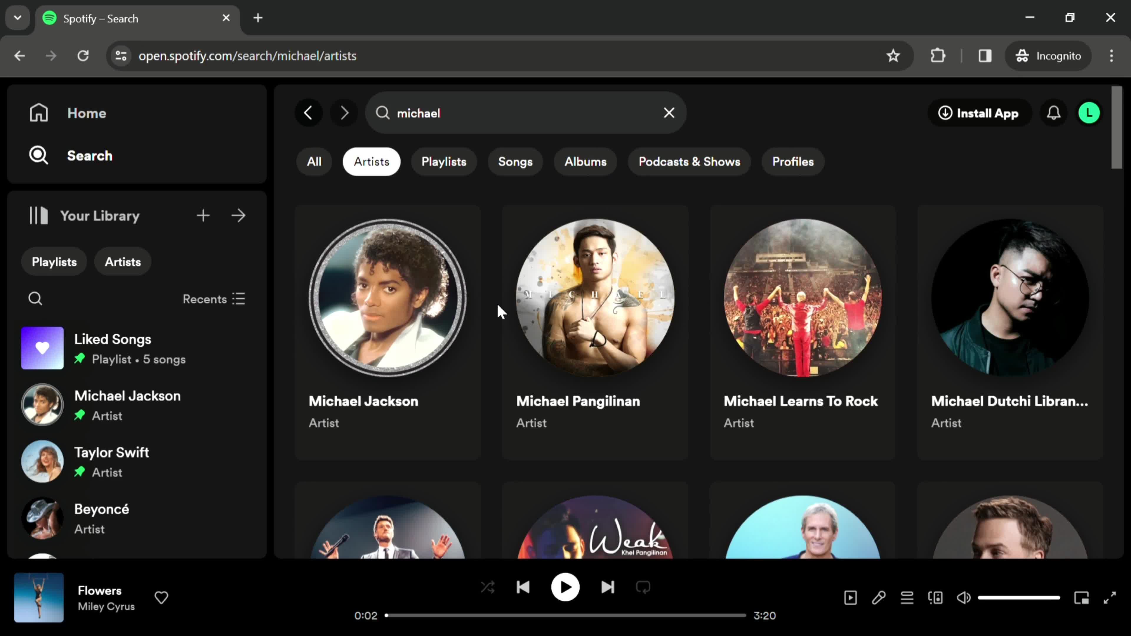The width and height of the screenshot is (1131, 636).
Task: Adjust the volume slider
Action: click(1018, 597)
